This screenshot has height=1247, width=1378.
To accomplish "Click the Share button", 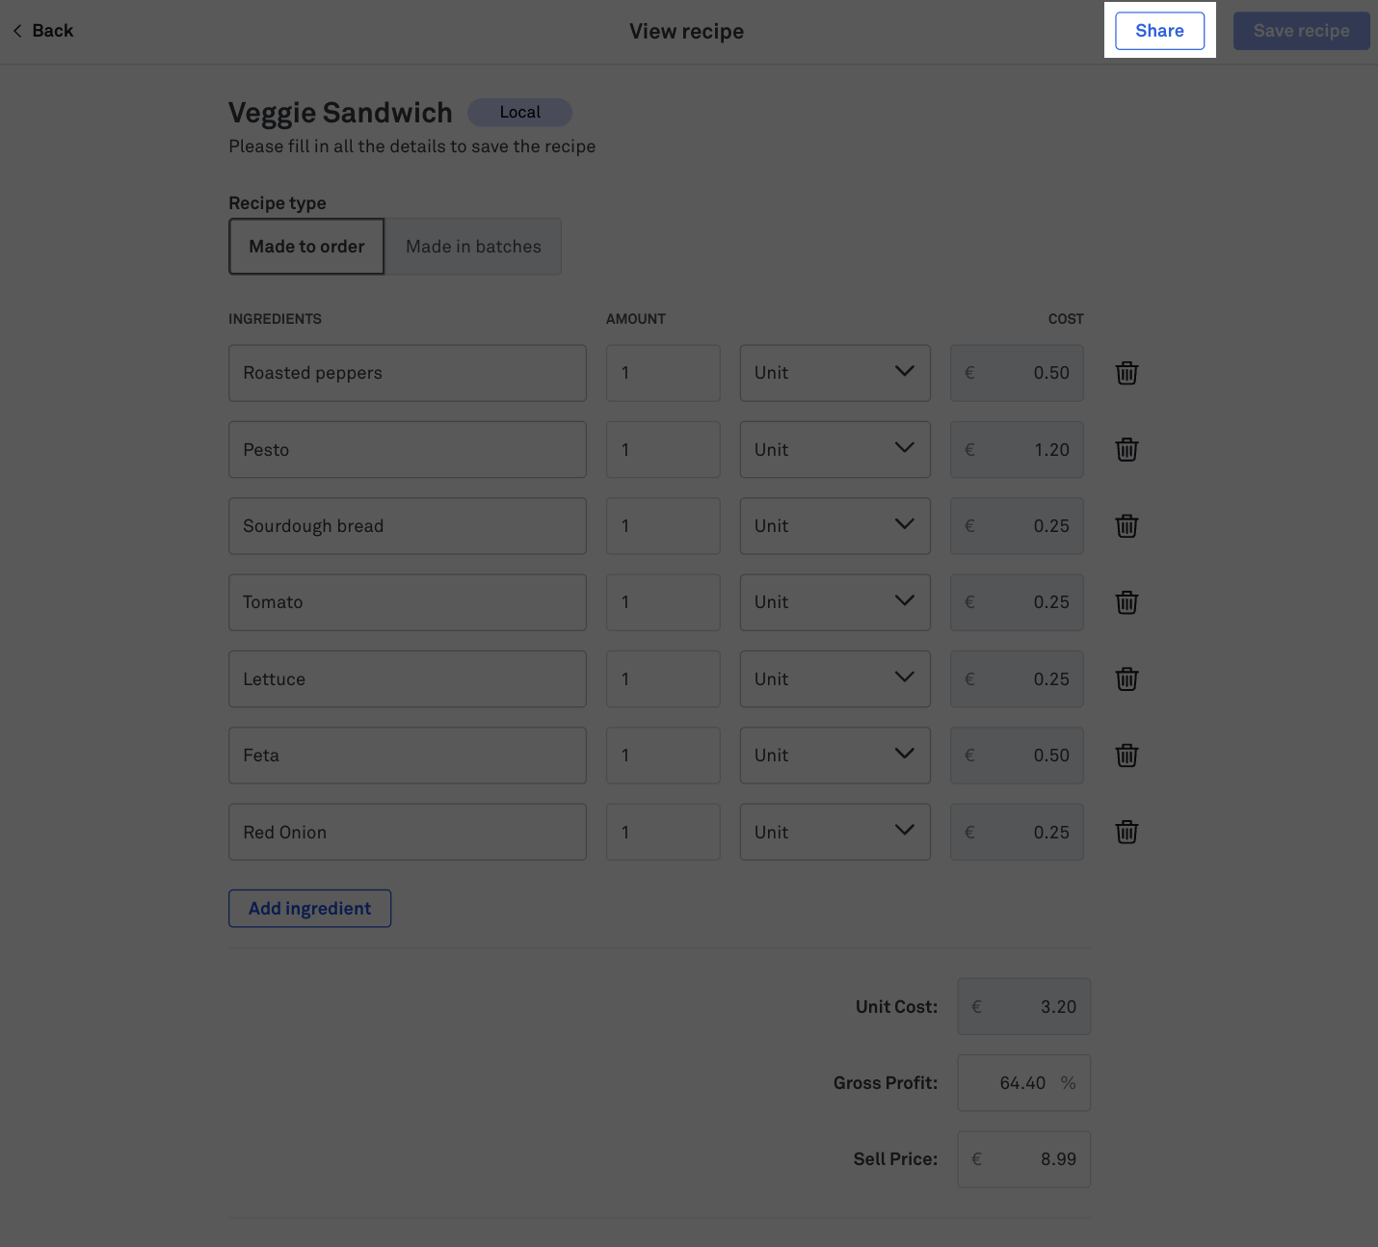I will click(x=1159, y=31).
